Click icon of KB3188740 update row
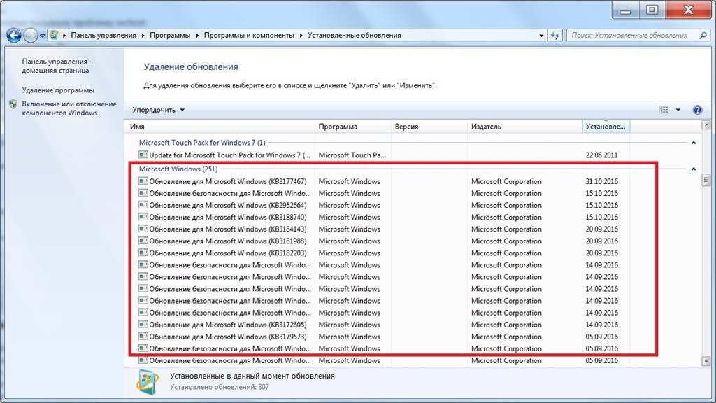716x403 pixels. [x=143, y=217]
